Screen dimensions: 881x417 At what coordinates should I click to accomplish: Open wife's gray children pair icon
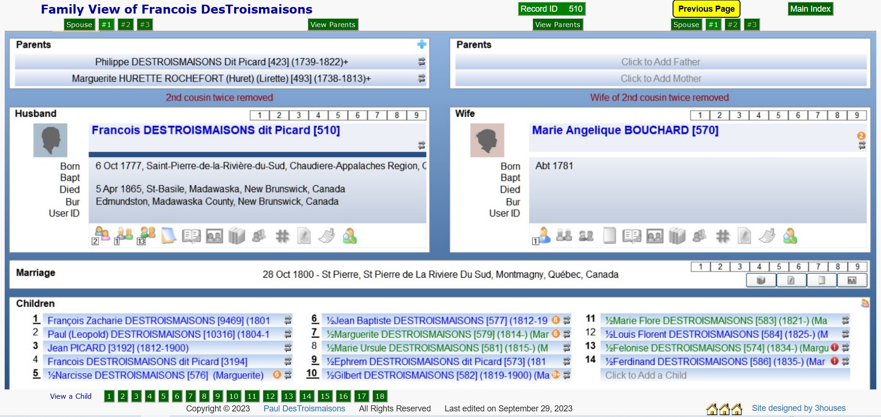point(586,236)
